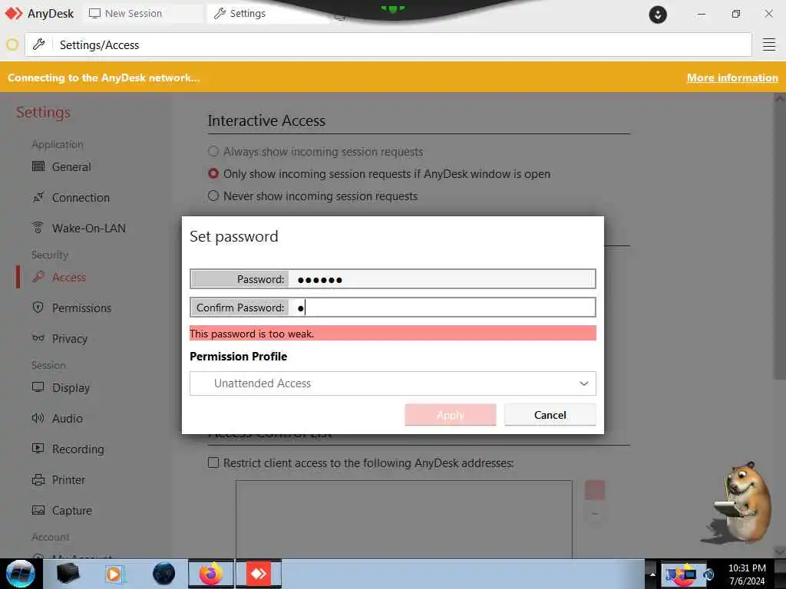Open General settings section
The width and height of the screenshot is (786, 589).
[71, 166]
